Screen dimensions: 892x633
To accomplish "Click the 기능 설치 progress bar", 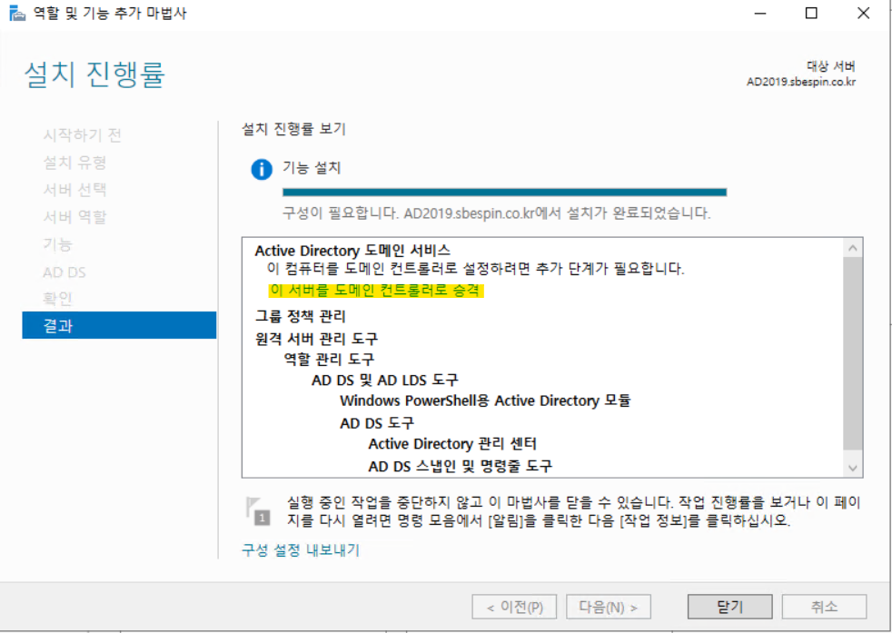I will tap(505, 193).
